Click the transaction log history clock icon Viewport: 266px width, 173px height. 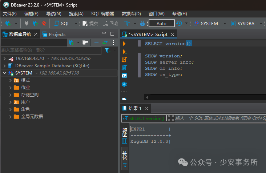(x=179, y=23)
